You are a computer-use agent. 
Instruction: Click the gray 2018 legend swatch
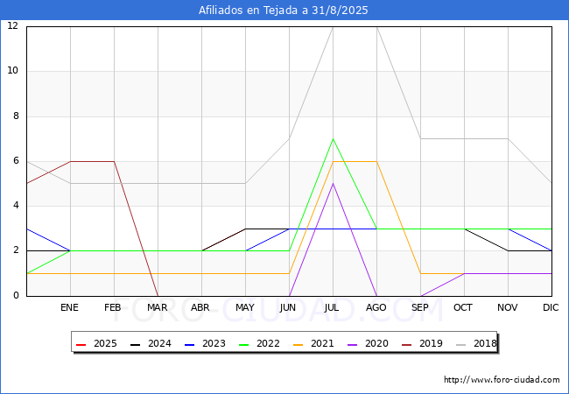(x=460, y=344)
